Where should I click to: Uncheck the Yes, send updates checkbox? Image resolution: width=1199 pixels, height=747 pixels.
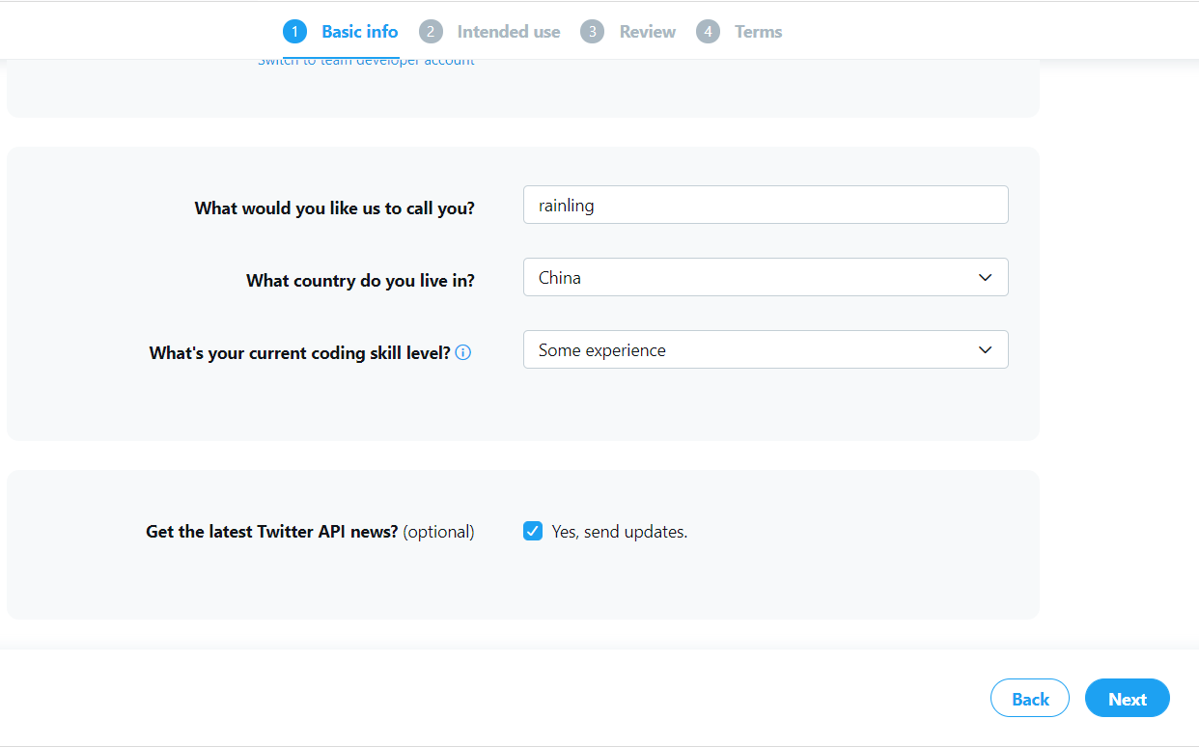[x=533, y=531]
